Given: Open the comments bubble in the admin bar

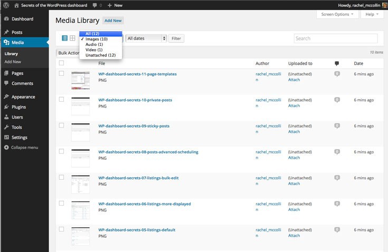Looking at the screenshot, I should pyautogui.click(x=95, y=5).
